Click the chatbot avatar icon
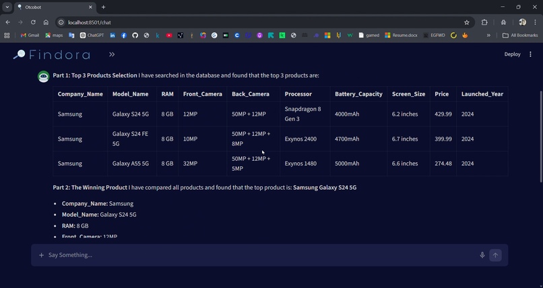This screenshot has height=288, width=543. point(44,77)
